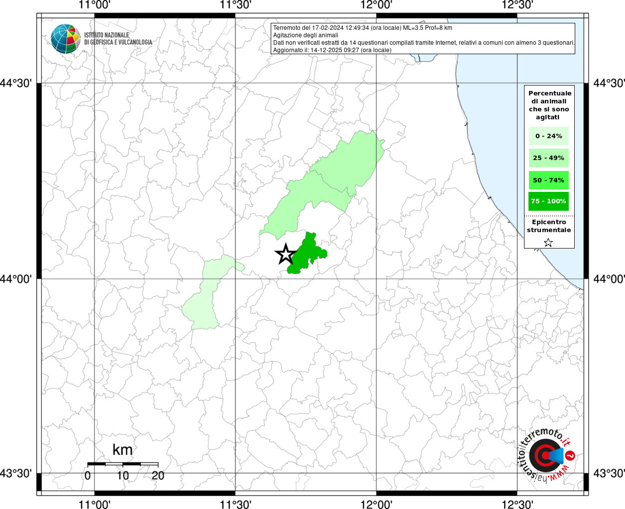Click the 'Aggiornato il' update timestamp line

[332, 50]
